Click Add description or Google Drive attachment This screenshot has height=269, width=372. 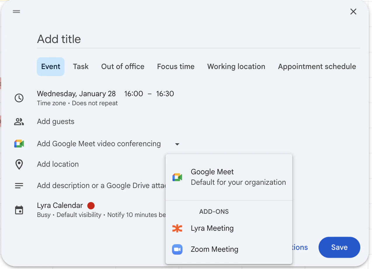101,186
